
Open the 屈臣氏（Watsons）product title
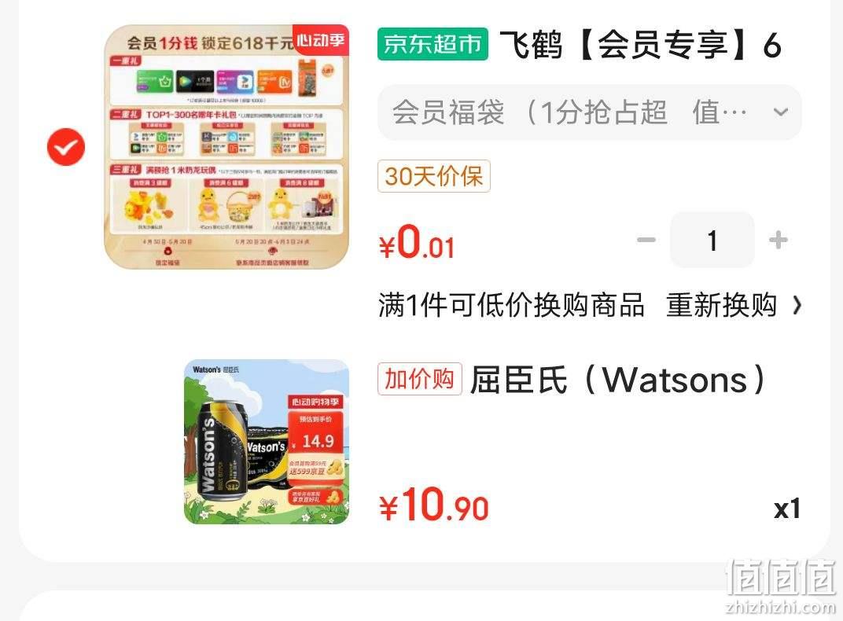pyautogui.click(x=619, y=379)
